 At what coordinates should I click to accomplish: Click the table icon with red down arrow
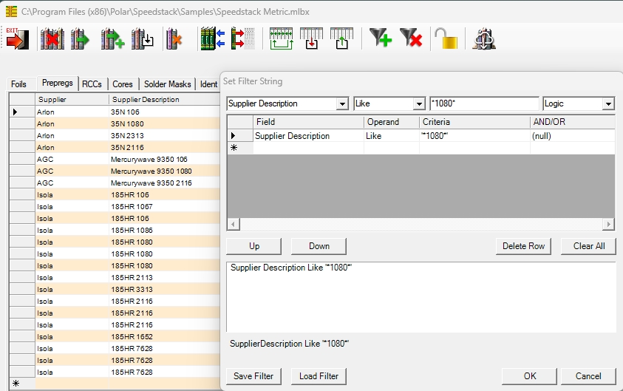[311, 38]
